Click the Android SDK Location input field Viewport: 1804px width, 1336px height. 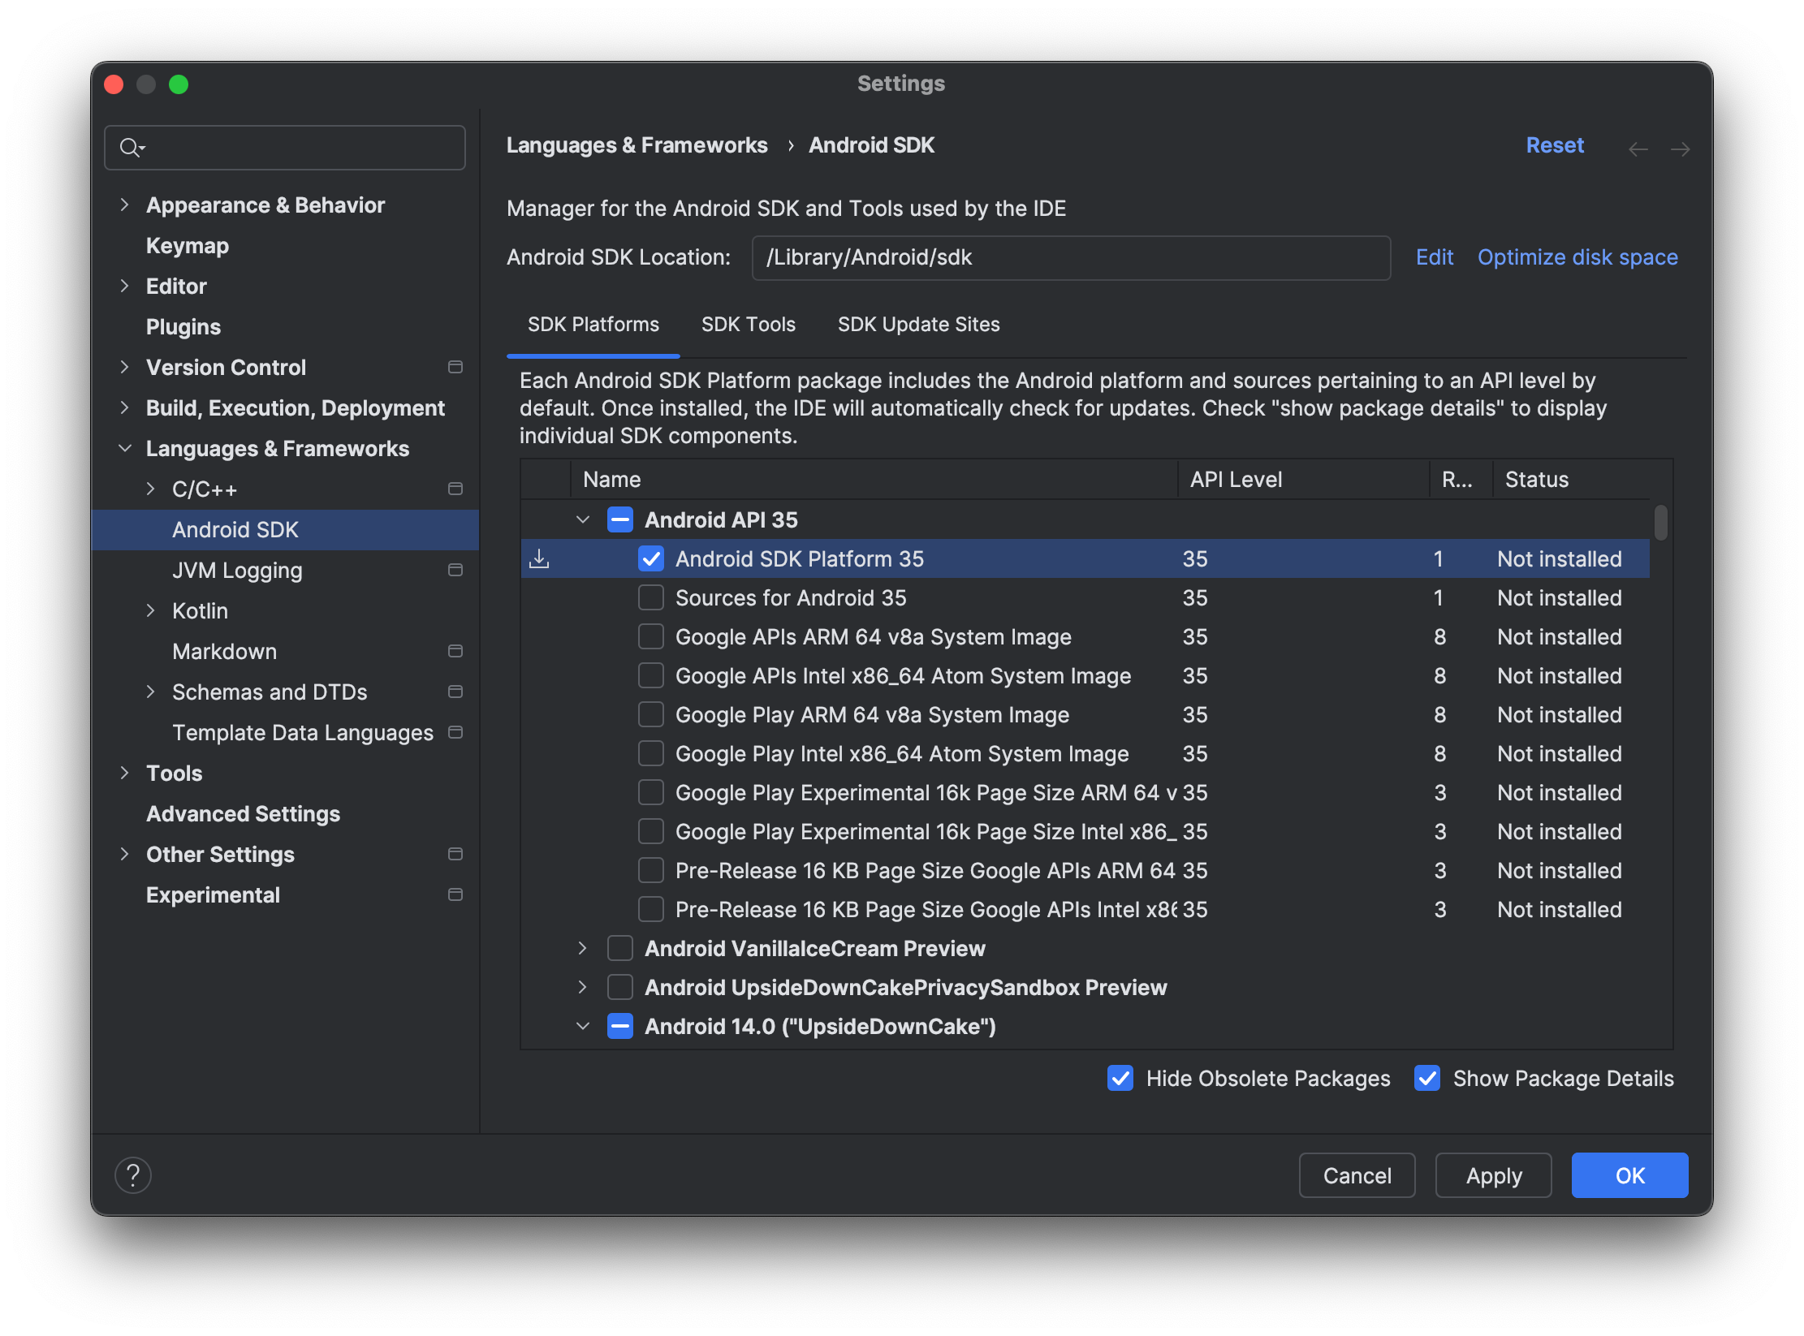[1070, 256]
